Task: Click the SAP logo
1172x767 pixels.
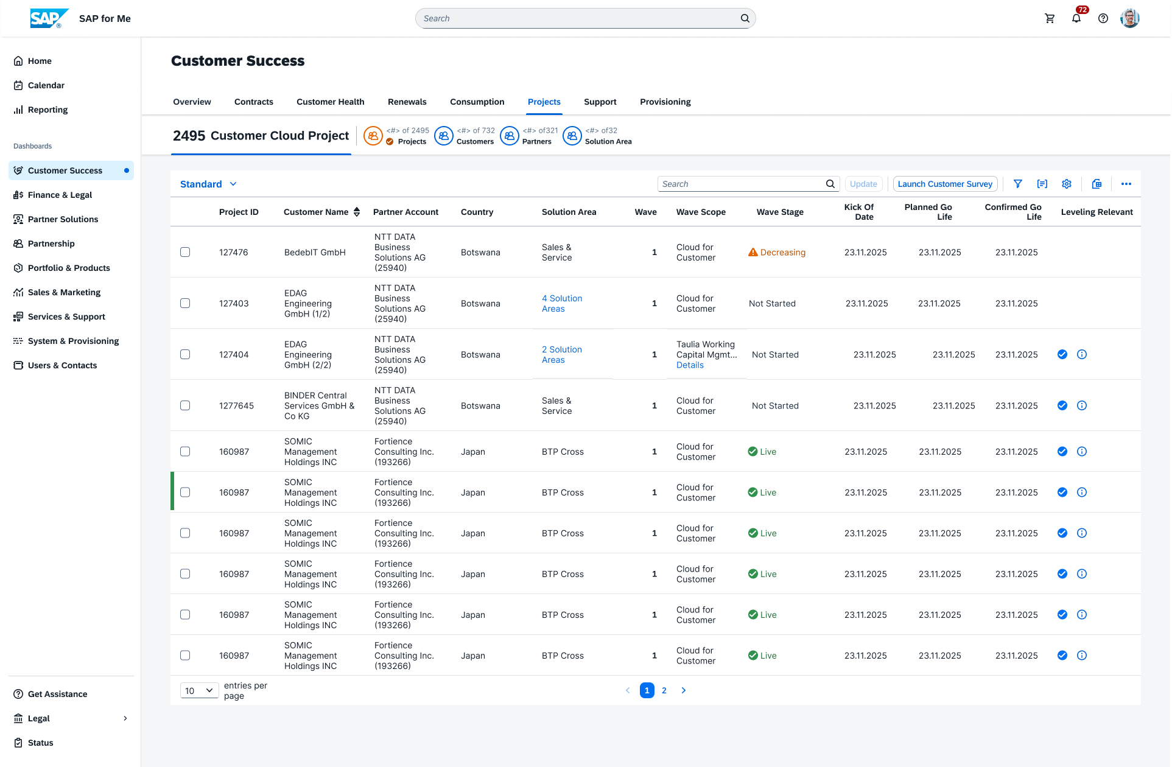Action: point(49,18)
